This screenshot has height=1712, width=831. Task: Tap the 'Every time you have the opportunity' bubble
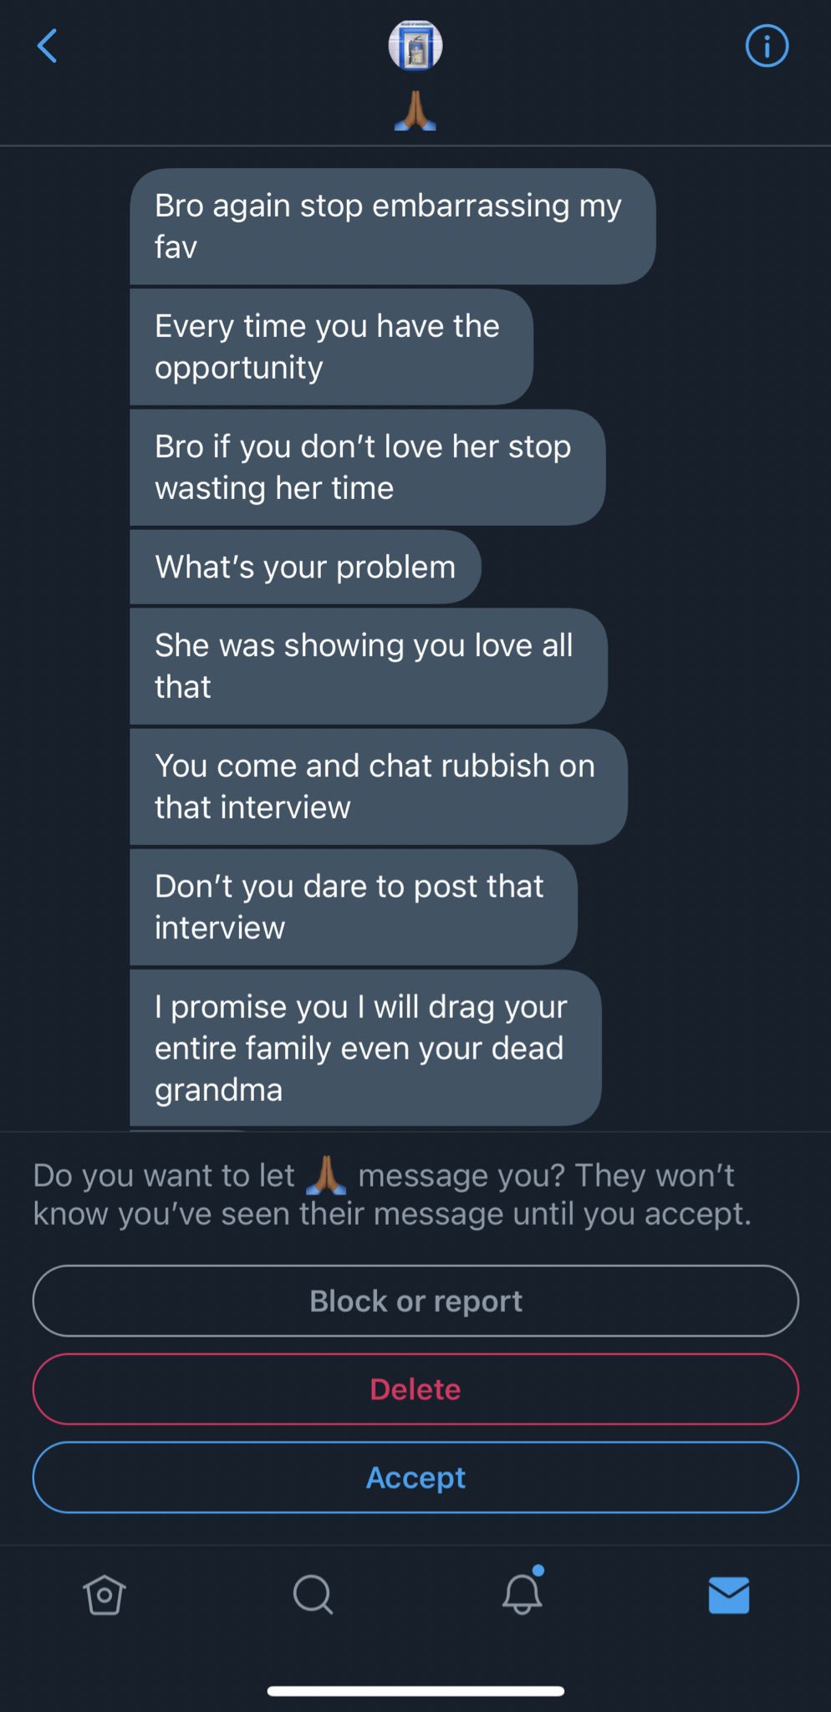(x=329, y=346)
